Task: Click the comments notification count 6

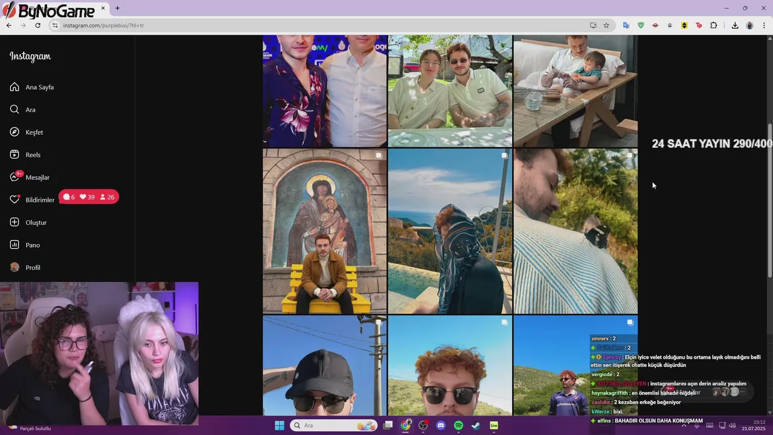Action: click(69, 197)
